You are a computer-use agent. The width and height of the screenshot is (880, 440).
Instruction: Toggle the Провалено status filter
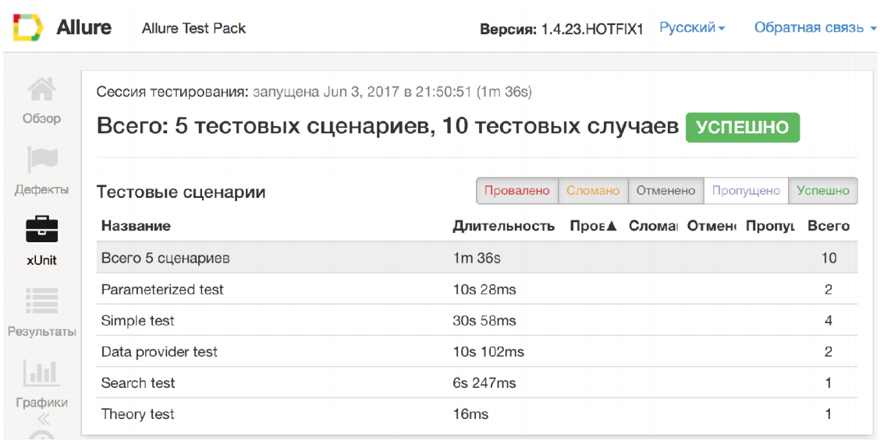516,191
